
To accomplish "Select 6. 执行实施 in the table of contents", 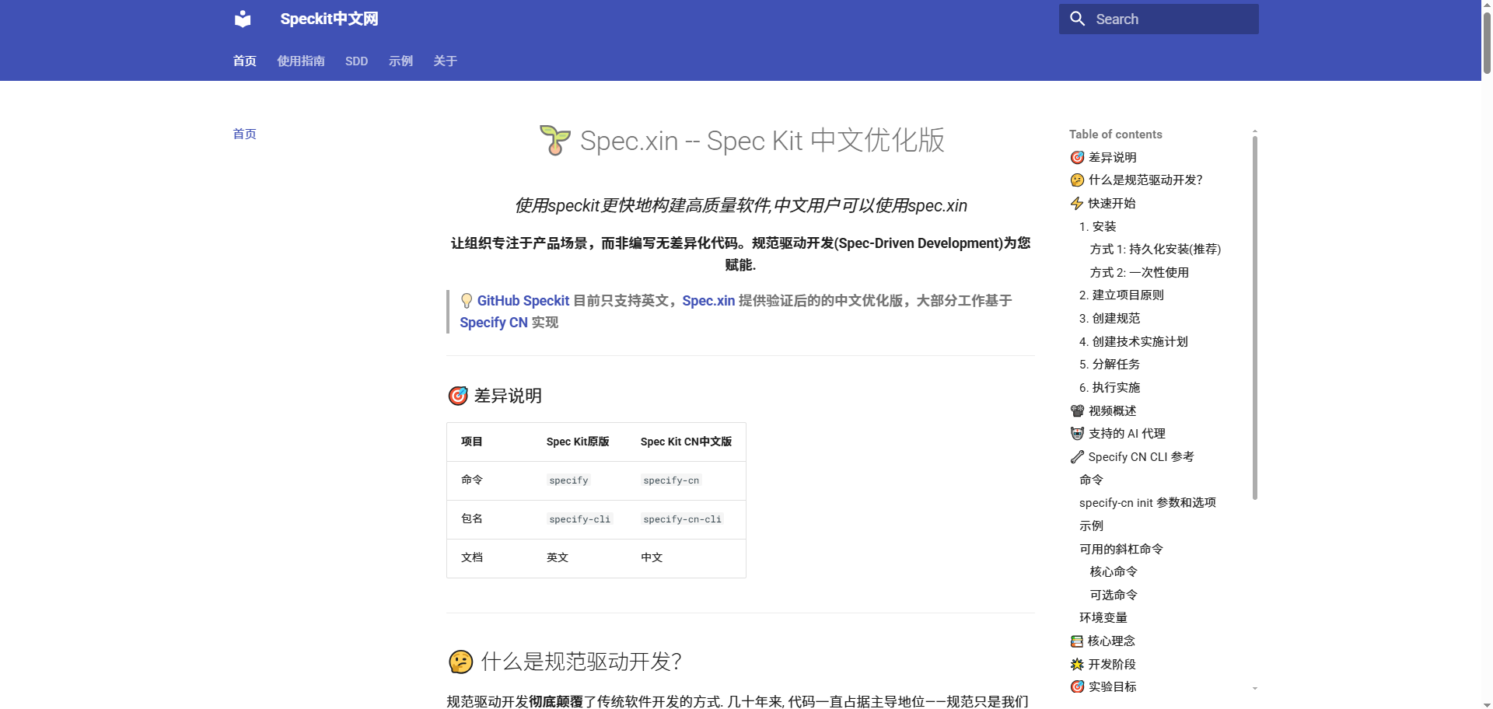I will click(x=1110, y=387).
